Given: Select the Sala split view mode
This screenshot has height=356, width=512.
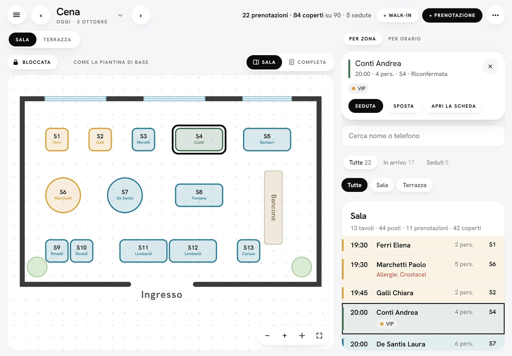Looking at the screenshot, I should coord(264,62).
